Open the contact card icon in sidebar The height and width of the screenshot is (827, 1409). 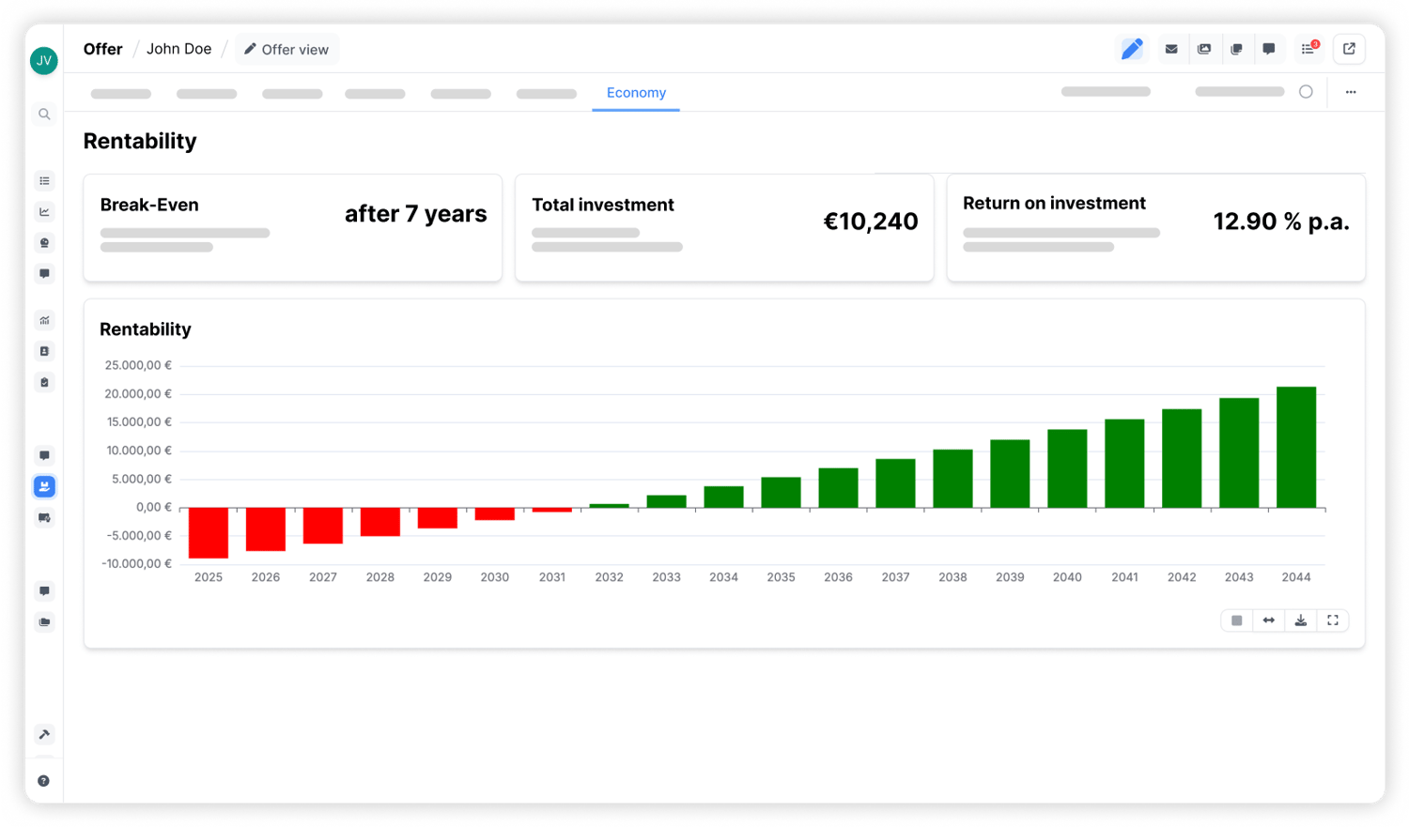click(x=44, y=351)
